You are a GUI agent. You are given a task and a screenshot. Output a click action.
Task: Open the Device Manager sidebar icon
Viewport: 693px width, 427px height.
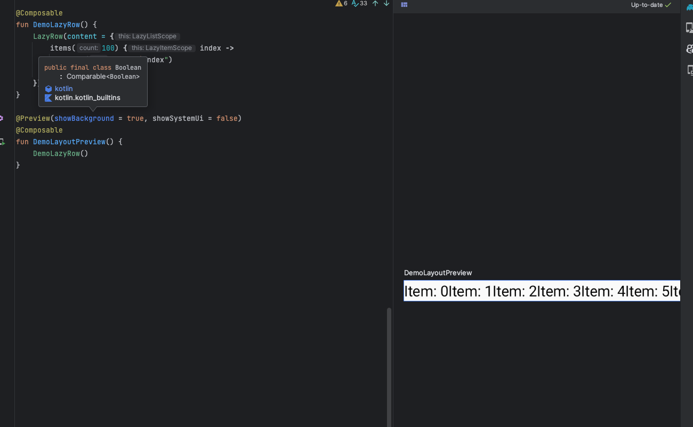(x=689, y=28)
